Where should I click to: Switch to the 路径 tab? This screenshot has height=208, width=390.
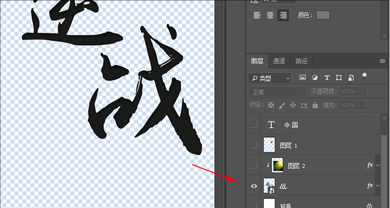[301, 61]
